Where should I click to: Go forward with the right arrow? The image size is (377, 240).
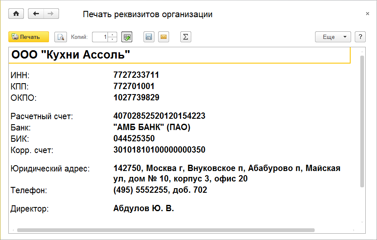tap(51, 14)
